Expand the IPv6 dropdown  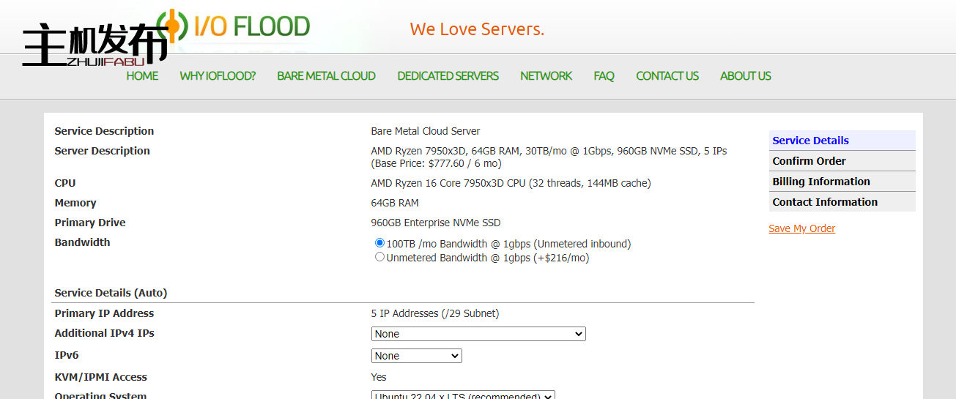click(417, 356)
